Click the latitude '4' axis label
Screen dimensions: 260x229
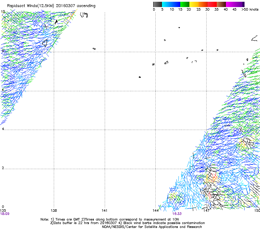[3, 129]
